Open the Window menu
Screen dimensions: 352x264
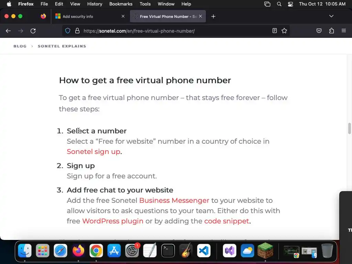pos(166,4)
